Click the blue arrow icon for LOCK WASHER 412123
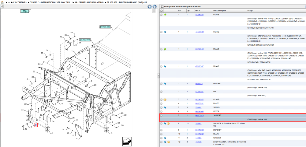The width and height of the screenshot is (306, 147). click(165, 142)
